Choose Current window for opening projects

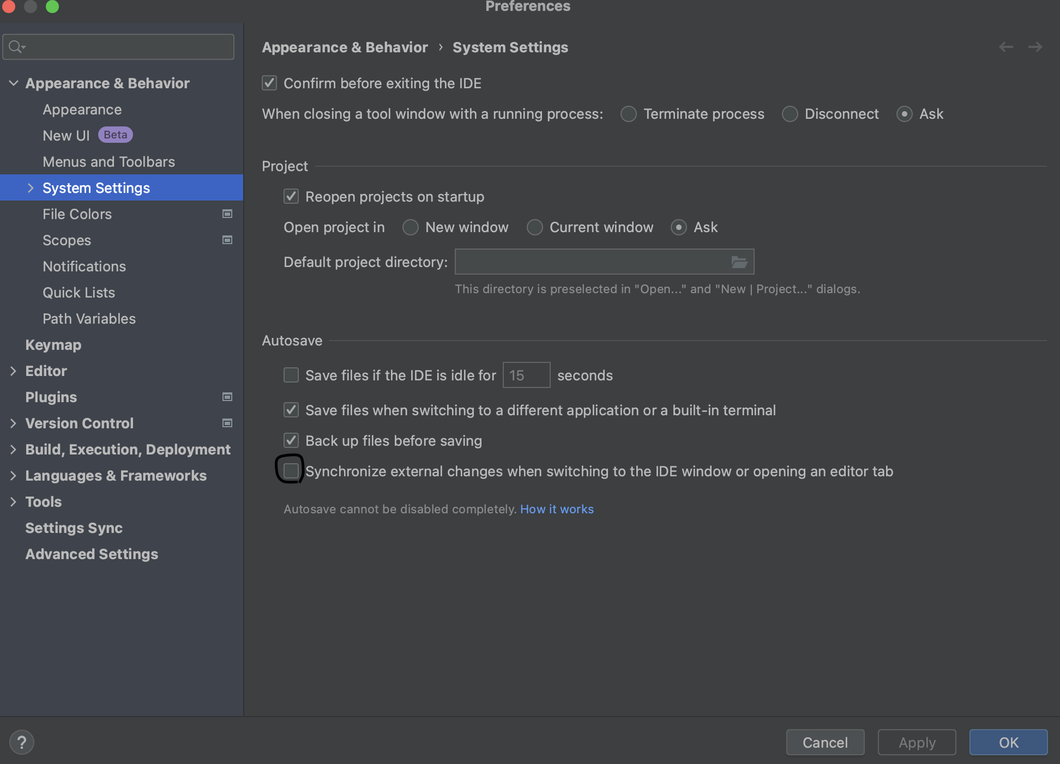(x=534, y=227)
